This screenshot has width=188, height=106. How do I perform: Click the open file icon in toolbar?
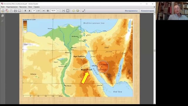click(x=3, y=11)
